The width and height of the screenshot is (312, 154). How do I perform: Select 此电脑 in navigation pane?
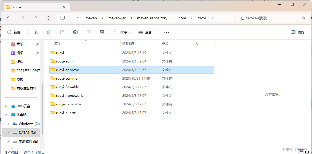(x=19, y=115)
